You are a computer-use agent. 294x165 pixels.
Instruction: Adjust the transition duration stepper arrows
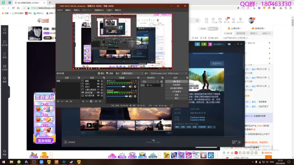coord(162,85)
